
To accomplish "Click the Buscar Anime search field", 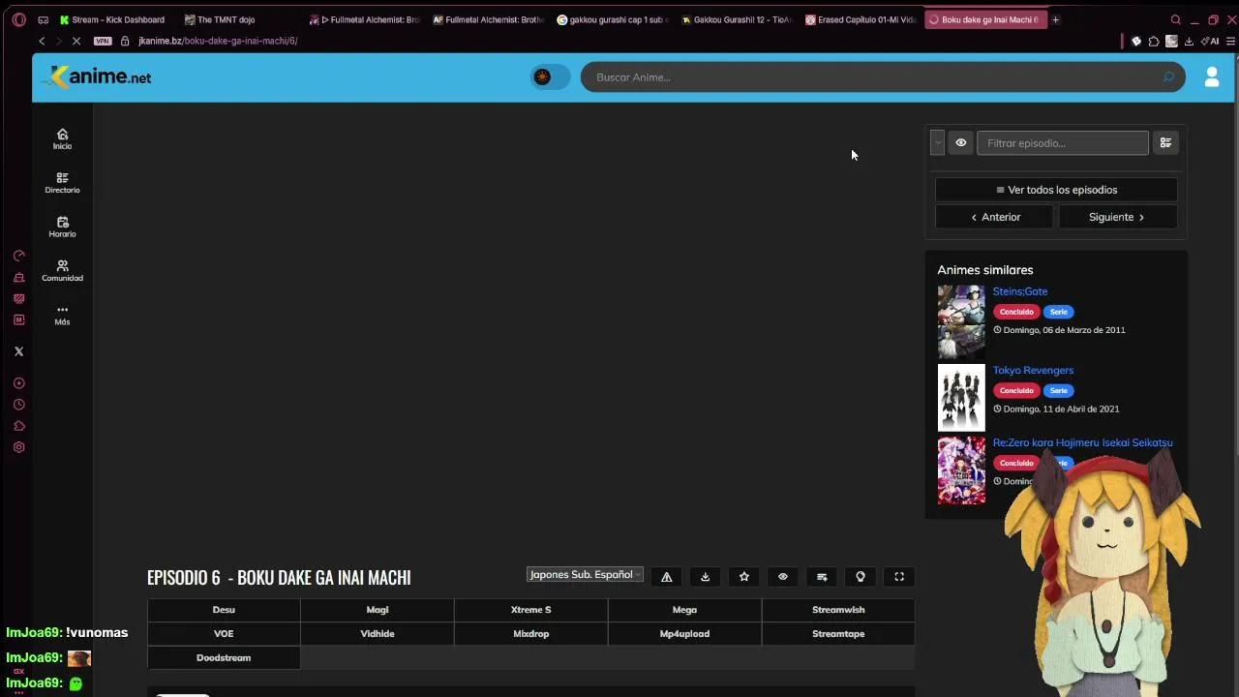I will (883, 77).
